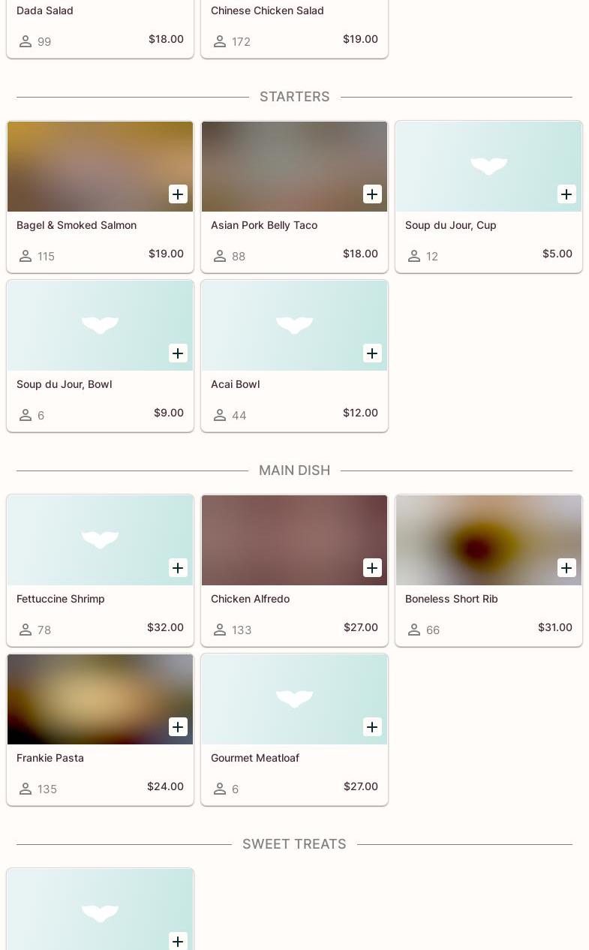589x950 pixels.
Task: Add Soup du Jour, Cup to cart
Action: pyautogui.click(x=566, y=194)
